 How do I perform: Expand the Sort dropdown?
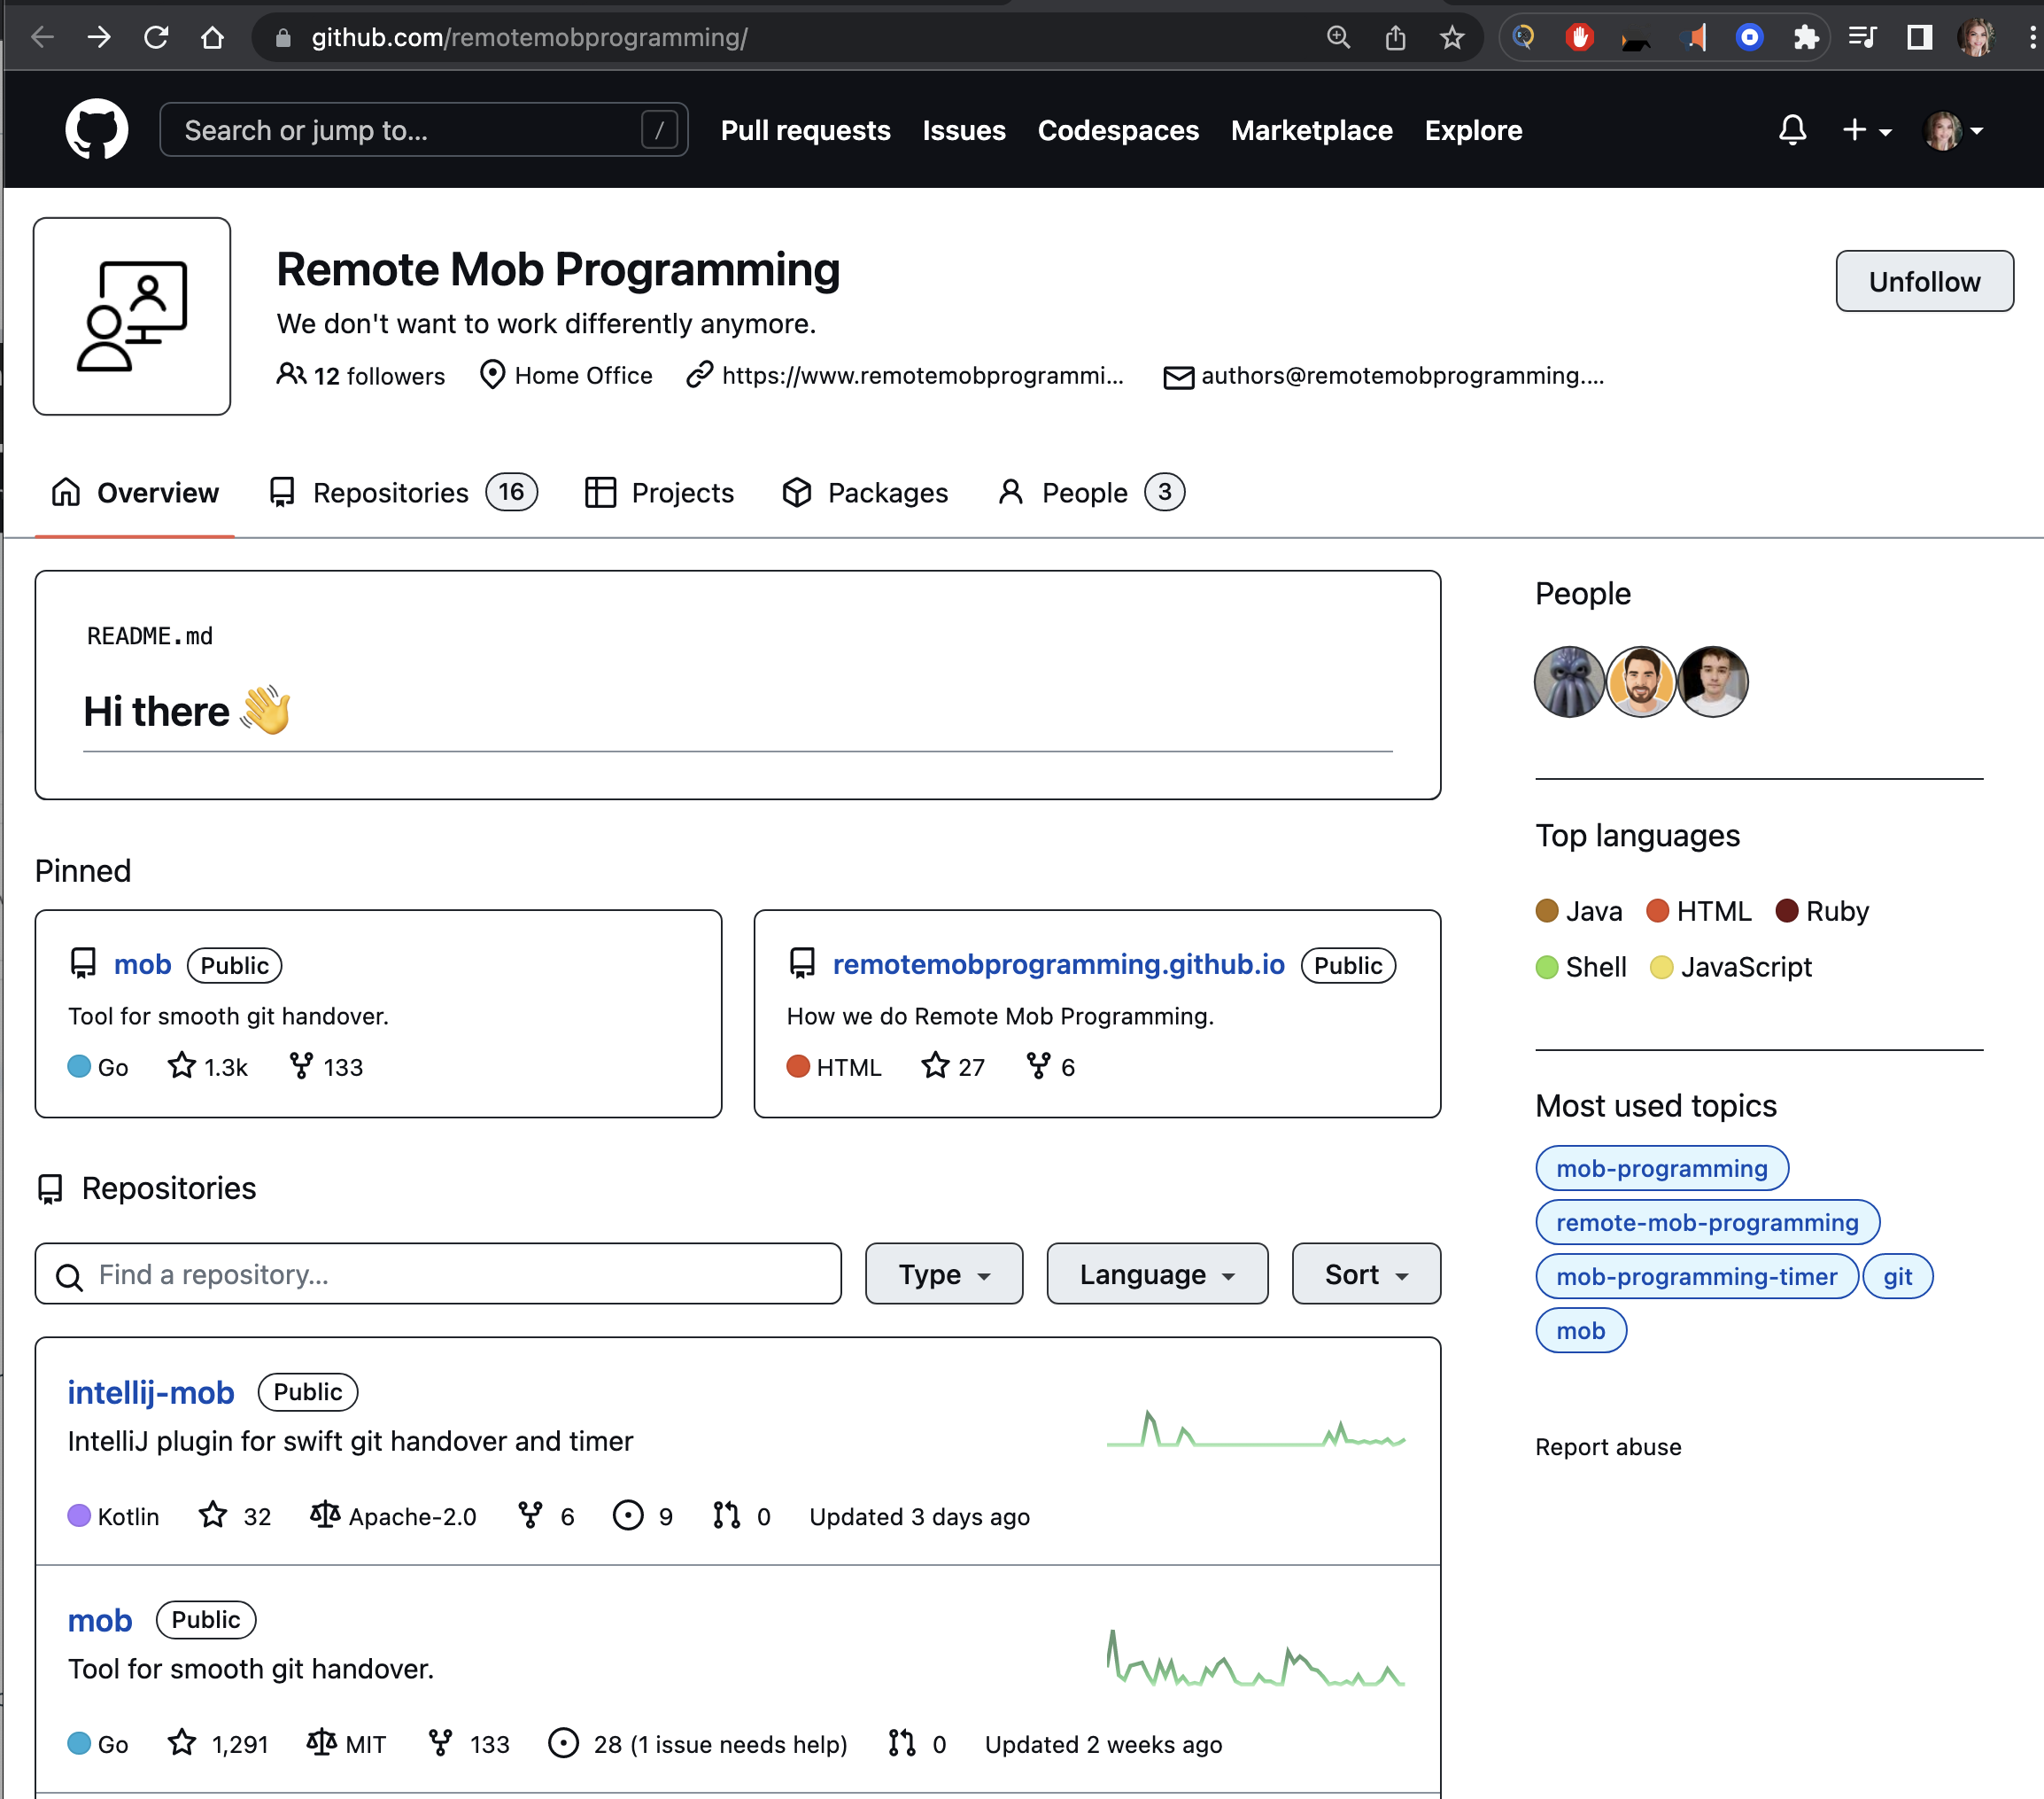tap(1365, 1273)
